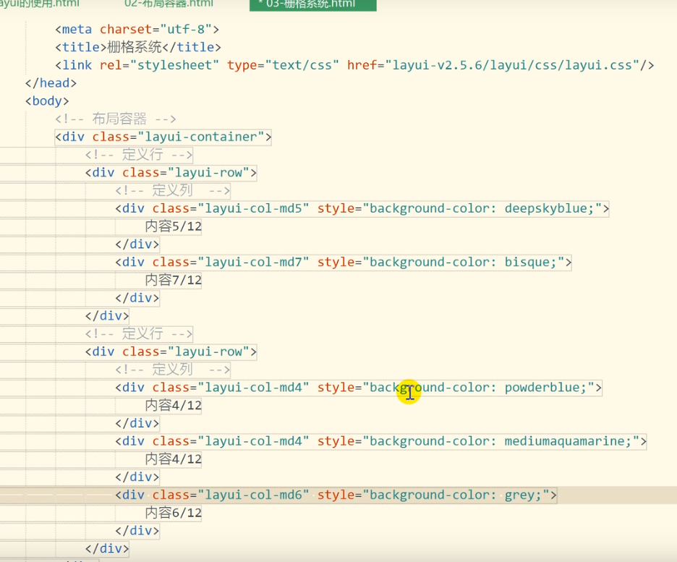The height and width of the screenshot is (562, 677).
Task: Open the layui的使用.html tab
Action: [x=39, y=4]
